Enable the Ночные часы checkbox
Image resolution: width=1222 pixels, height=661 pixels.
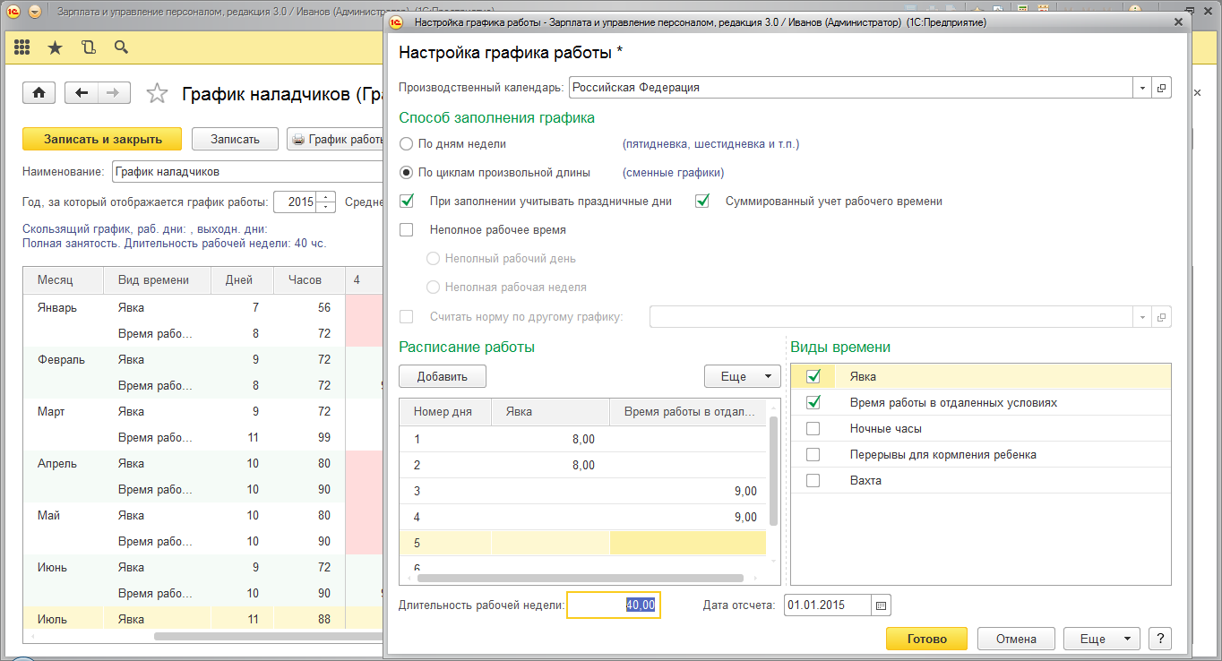813,429
